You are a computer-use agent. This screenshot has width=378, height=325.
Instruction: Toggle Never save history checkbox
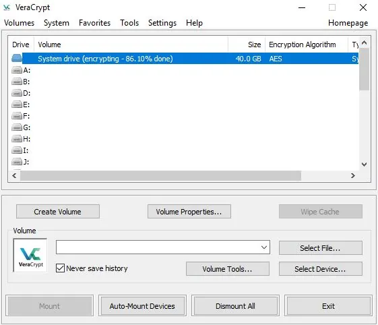[60, 268]
